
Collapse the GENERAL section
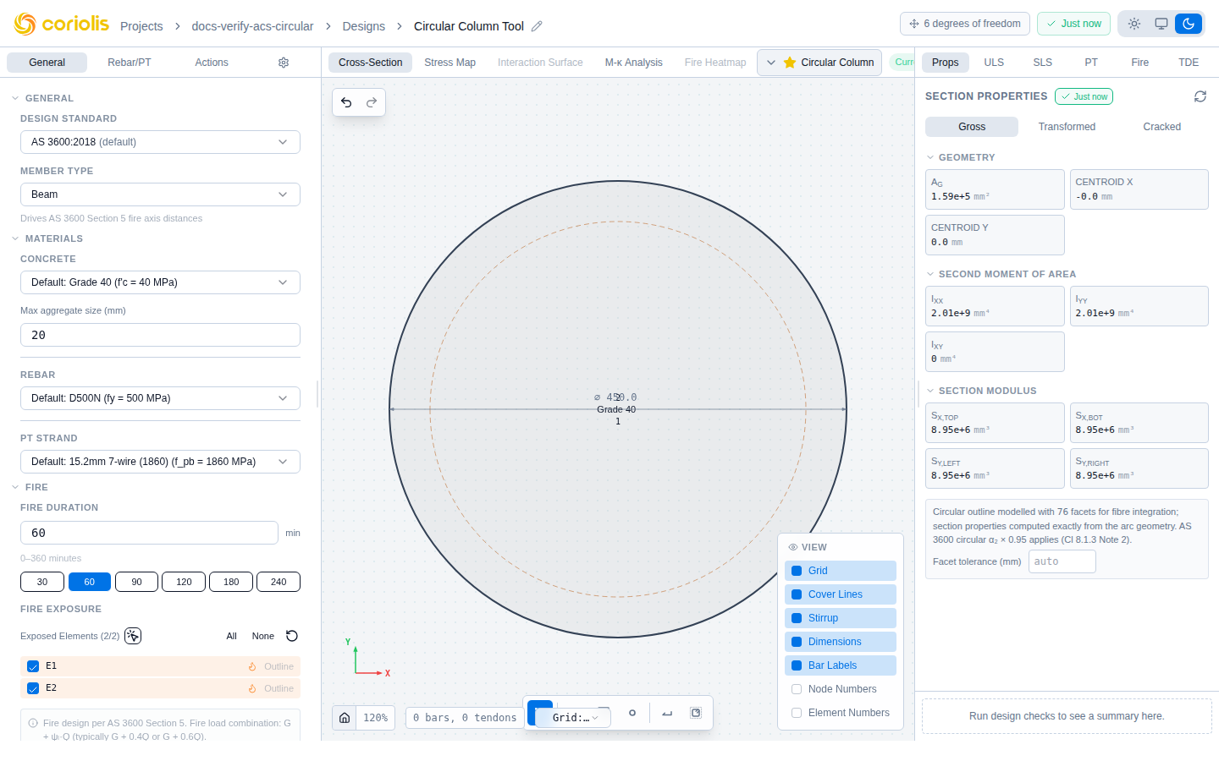pyautogui.click(x=43, y=98)
